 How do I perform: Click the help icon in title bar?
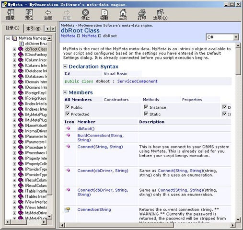4,4
